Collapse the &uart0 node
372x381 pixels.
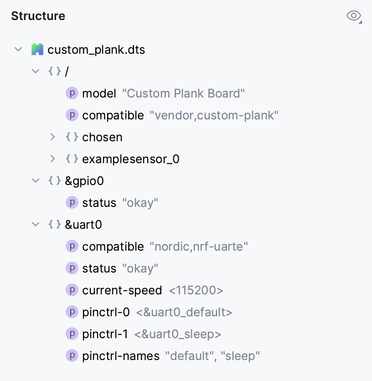(36, 224)
